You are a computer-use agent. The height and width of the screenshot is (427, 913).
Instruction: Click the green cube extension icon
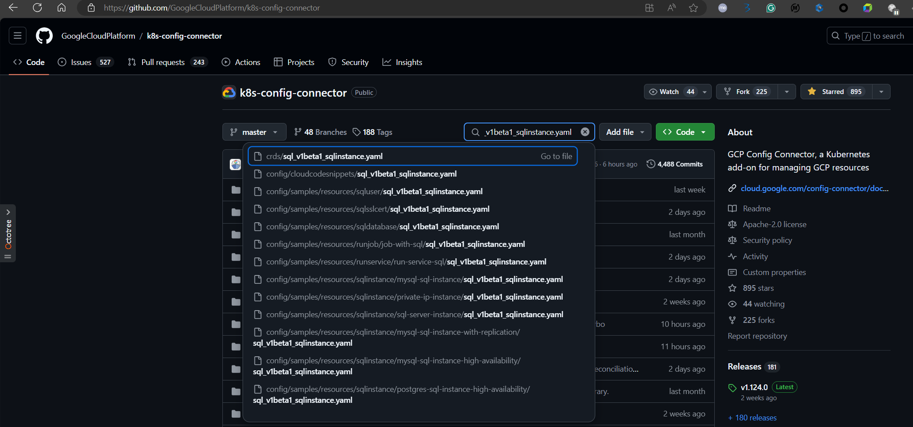(x=867, y=7)
